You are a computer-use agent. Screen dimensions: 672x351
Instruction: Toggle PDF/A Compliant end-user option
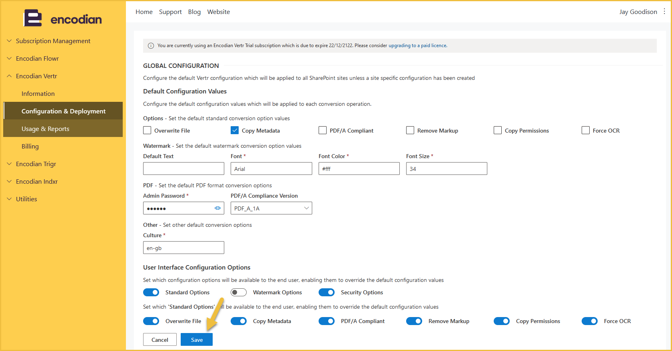click(327, 321)
